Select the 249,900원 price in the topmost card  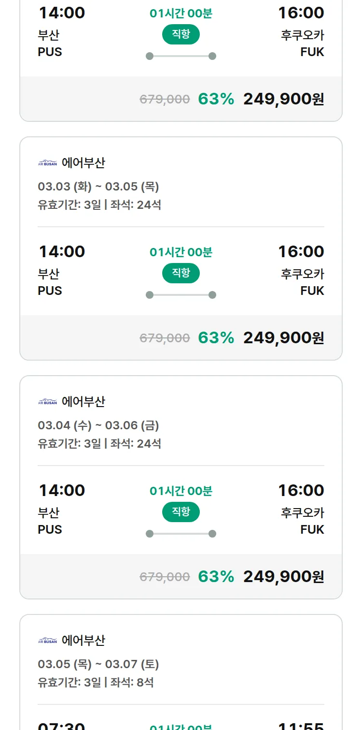click(283, 99)
